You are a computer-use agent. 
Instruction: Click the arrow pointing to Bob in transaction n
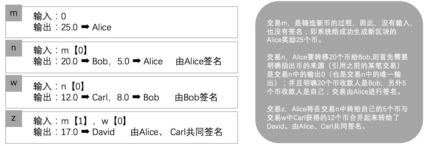85,61
